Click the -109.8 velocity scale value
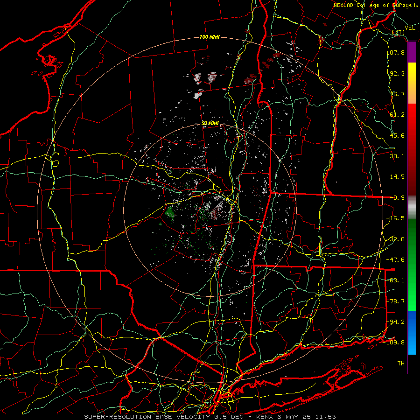This screenshot has width=420, height=420. pyautogui.click(x=394, y=343)
